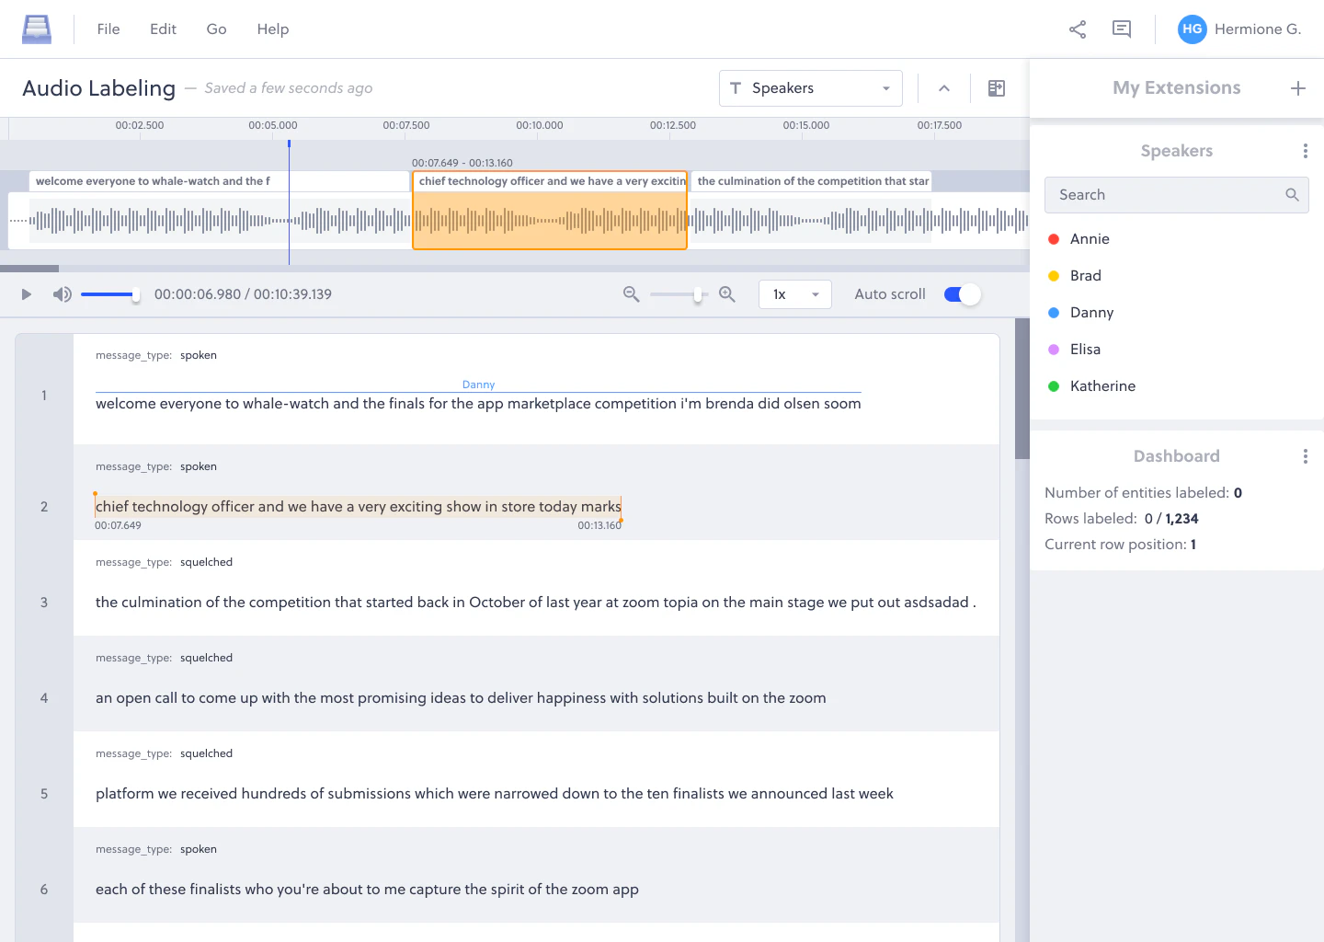The image size is (1324, 942).
Task: Click the 'squelched' message type in row 3
Action: pyautogui.click(x=206, y=562)
